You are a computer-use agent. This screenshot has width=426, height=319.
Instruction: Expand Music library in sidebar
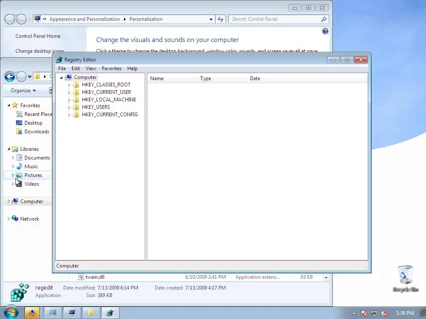[x=13, y=166]
